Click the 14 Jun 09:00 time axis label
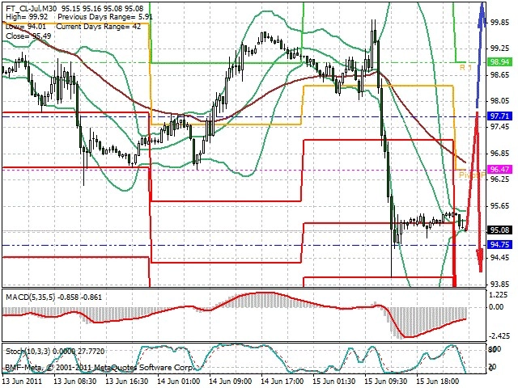The width and height of the screenshot is (518, 388). (232, 382)
